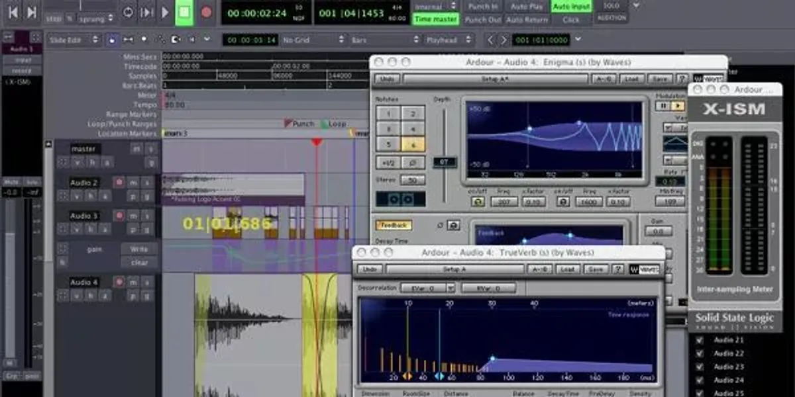Open the TrueVerb Setup A preset menu
Screen dimensions: 795x397
[454, 269]
